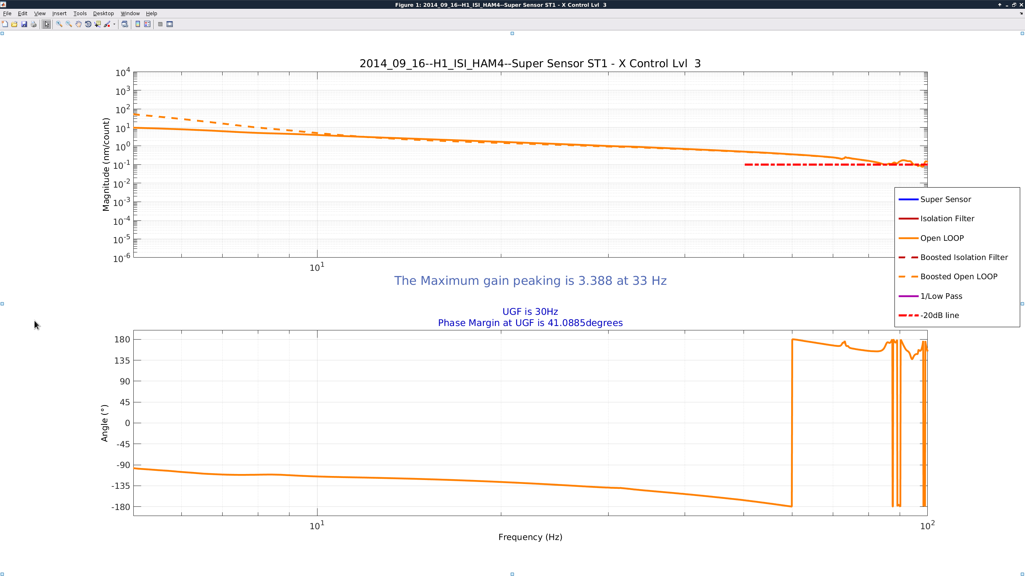Click the magenta 1/Low Pass legend line sample
This screenshot has width=1025, height=576.
coord(908,296)
